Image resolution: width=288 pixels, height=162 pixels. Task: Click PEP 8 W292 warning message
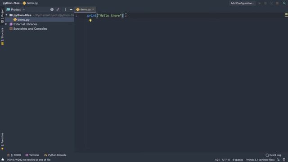coord(29,160)
